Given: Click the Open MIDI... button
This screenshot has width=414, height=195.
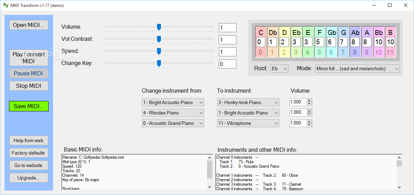Looking at the screenshot, I should (x=29, y=25).
